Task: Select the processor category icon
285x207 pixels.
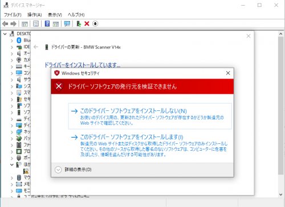Action: [x=19, y=151]
